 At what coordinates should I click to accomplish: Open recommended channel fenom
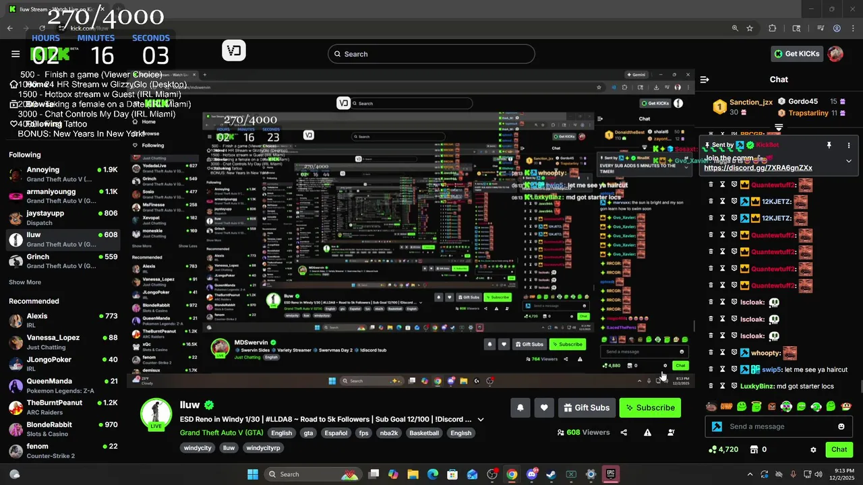[63, 451]
